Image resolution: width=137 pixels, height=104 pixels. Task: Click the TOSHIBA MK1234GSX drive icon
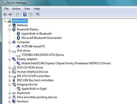click(x=18, y=55)
